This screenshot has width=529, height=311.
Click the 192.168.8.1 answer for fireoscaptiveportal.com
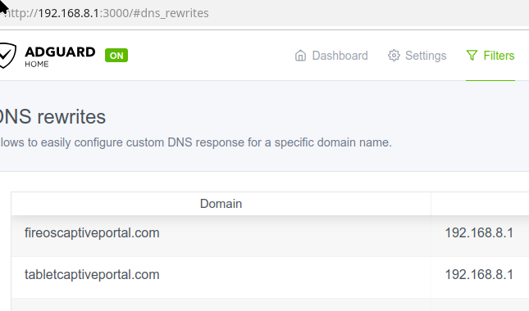click(x=479, y=233)
